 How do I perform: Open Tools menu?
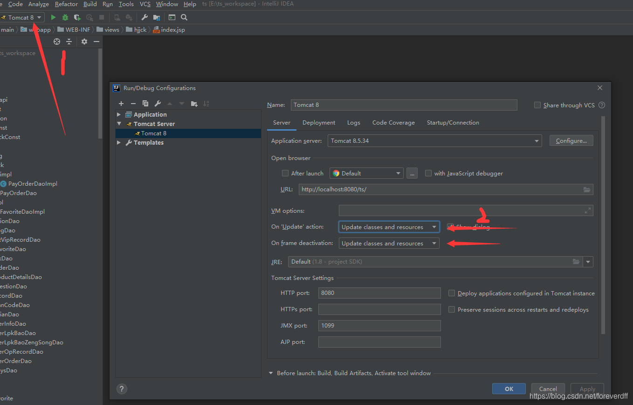click(x=126, y=4)
